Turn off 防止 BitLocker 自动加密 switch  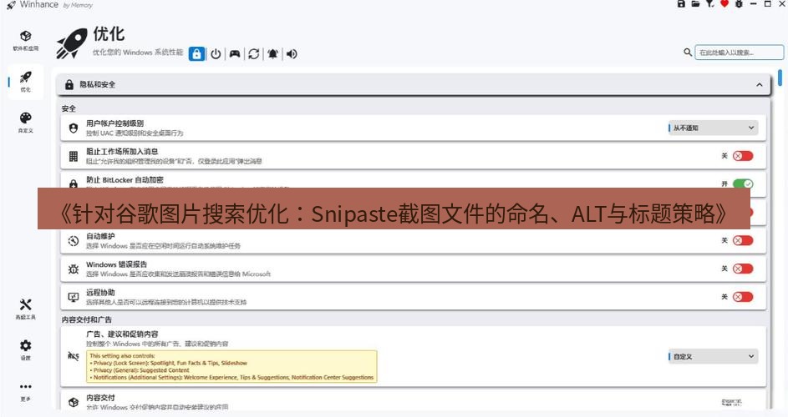(743, 183)
